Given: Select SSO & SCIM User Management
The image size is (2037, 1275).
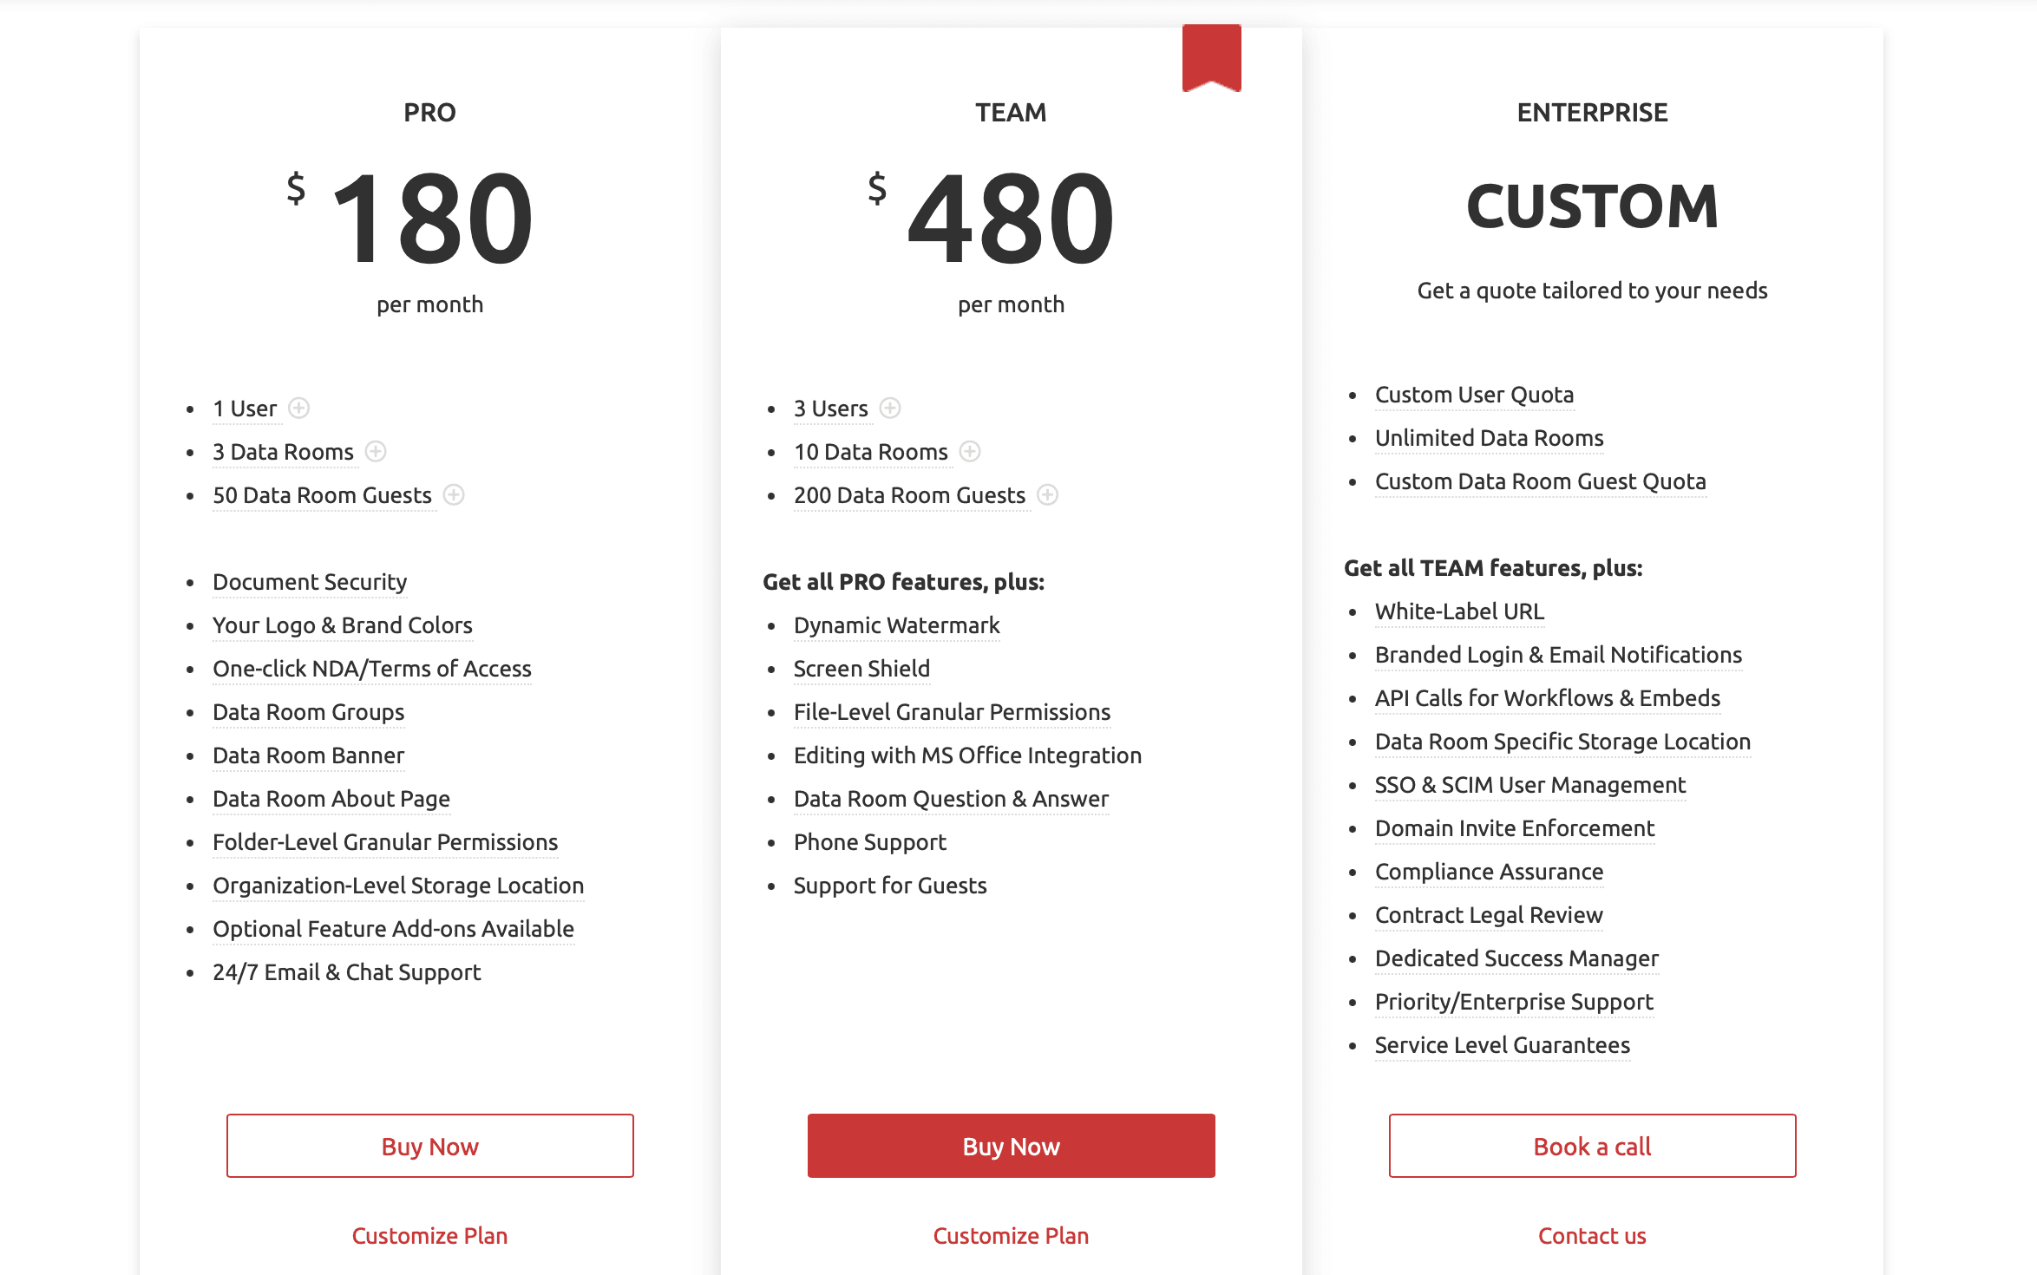Looking at the screenshot, I should (1529, 785).
